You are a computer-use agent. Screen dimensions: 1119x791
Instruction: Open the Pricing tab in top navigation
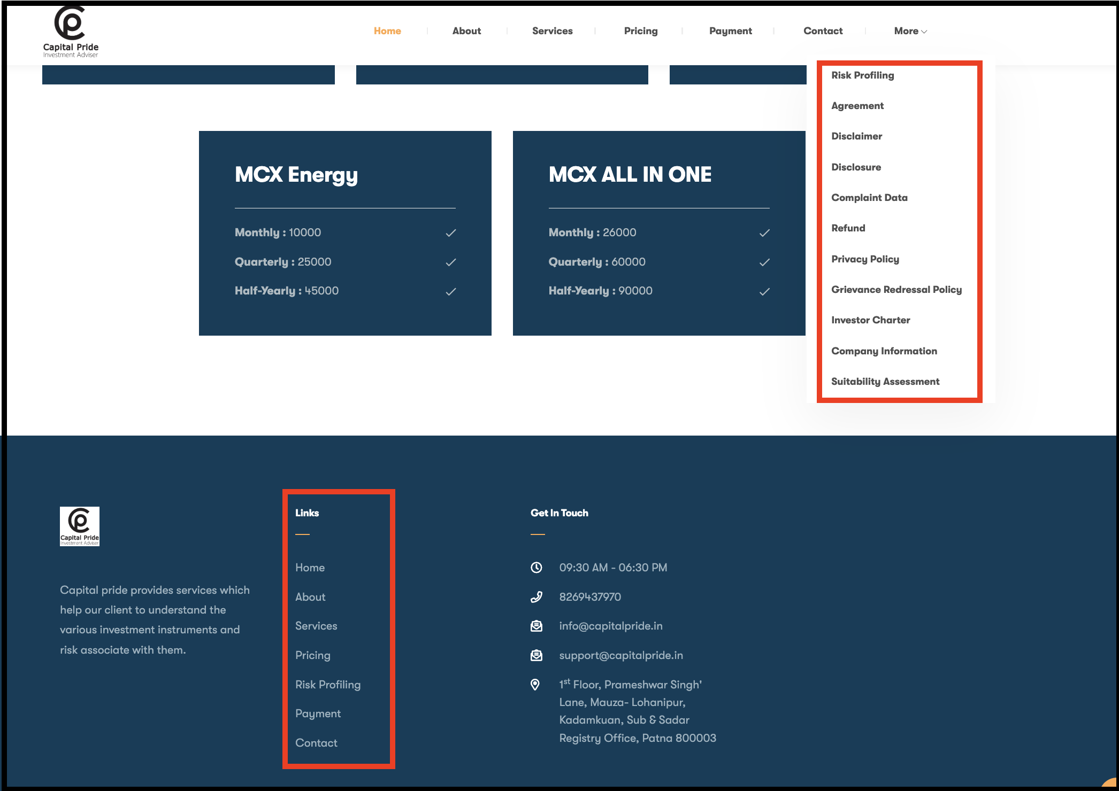641,31
